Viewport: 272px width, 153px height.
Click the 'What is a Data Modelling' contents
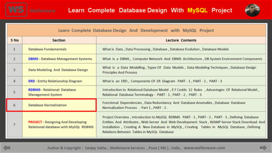point(181,70)
